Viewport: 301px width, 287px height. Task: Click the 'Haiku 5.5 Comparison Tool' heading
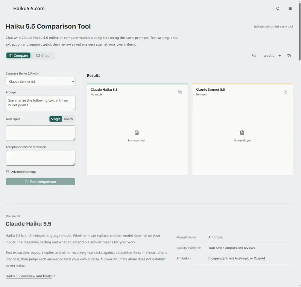48,26
